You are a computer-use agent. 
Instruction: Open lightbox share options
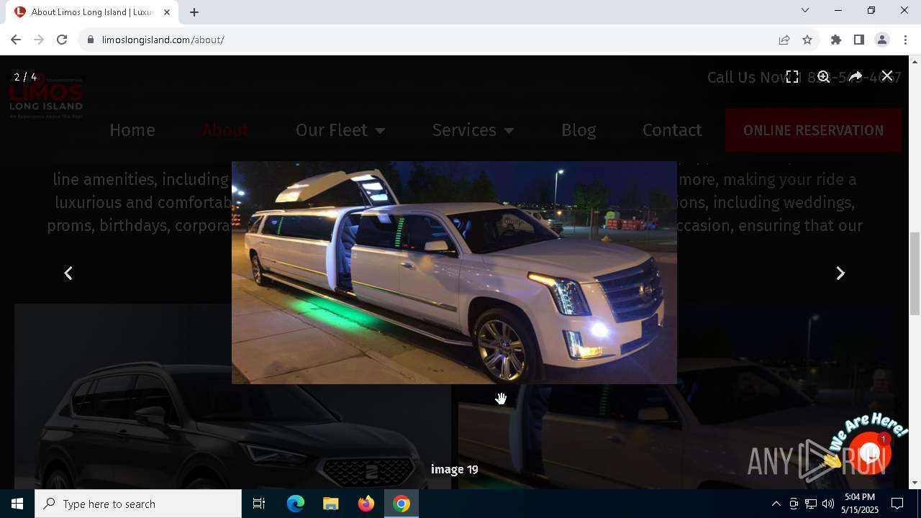coord(856,76)
